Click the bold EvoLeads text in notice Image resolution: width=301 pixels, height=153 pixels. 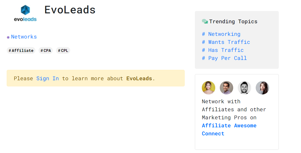(139, 78)
